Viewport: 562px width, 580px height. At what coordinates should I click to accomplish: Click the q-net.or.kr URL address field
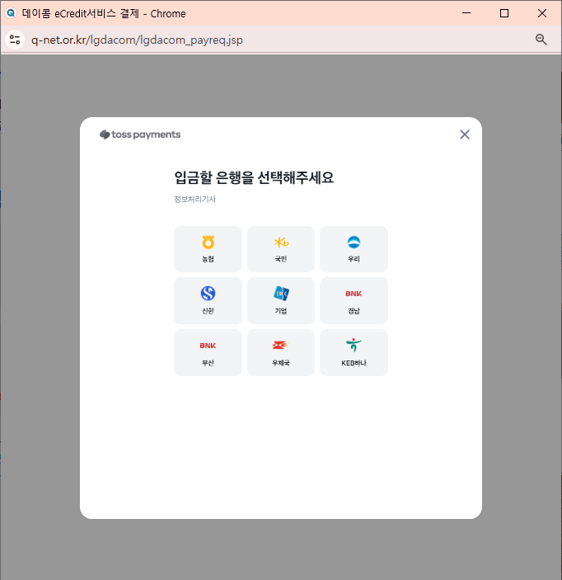[137, 40]
